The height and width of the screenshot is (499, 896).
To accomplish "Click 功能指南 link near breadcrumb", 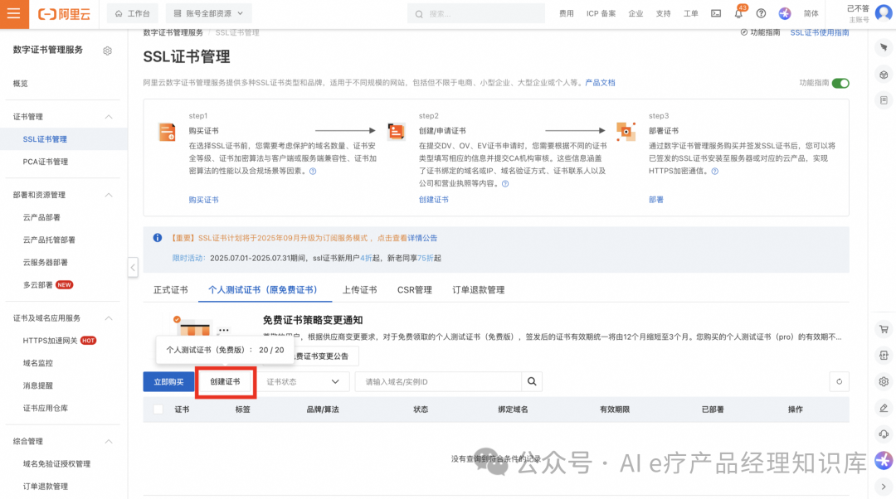I will tap(760, 32).
